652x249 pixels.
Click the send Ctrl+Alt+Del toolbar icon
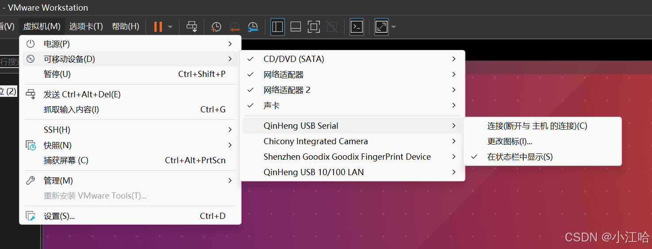(192, 27)
